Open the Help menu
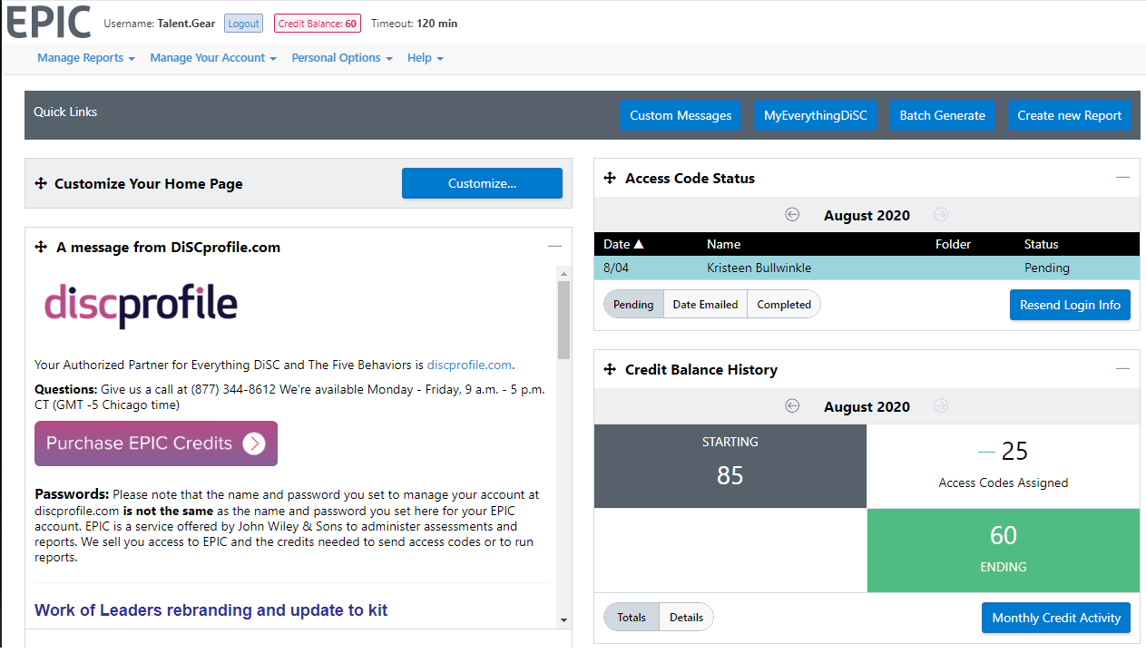 point(426,58)
